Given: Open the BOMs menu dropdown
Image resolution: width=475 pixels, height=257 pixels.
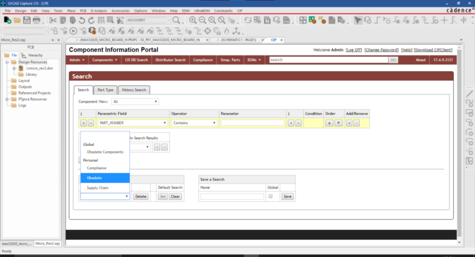Looking at the screenshot, I should [x=254, y=60].
